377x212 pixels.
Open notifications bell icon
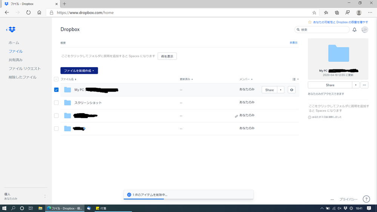coord(354,29)
